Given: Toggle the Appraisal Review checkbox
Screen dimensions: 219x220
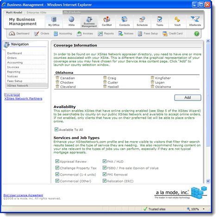Looking at the screenshot, I should pyautogui.click(x=57, y=161).
